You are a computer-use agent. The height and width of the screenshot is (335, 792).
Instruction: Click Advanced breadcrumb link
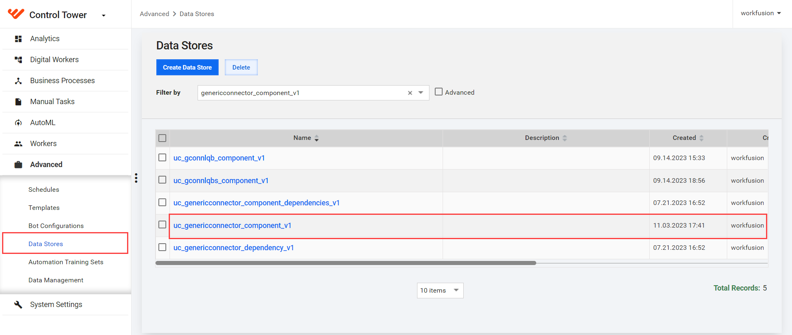[154, 14]
